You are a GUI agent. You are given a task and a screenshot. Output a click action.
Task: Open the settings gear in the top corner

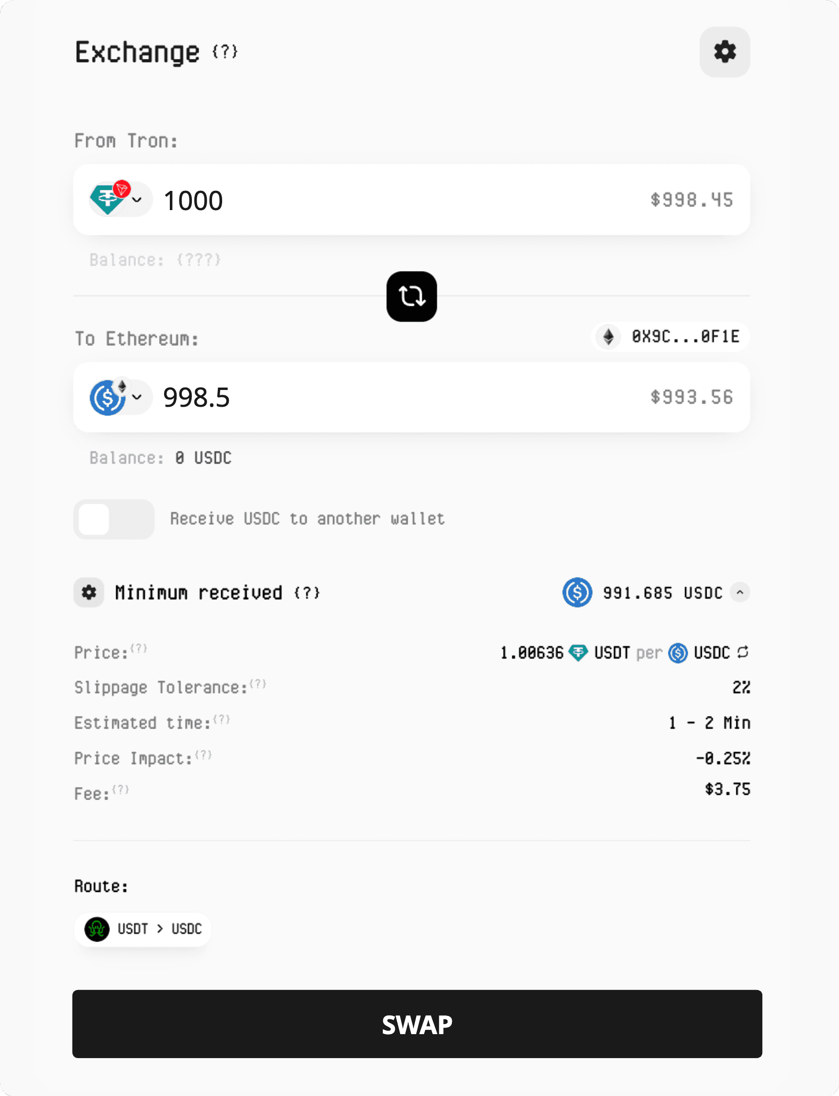[x=724, y=52]
